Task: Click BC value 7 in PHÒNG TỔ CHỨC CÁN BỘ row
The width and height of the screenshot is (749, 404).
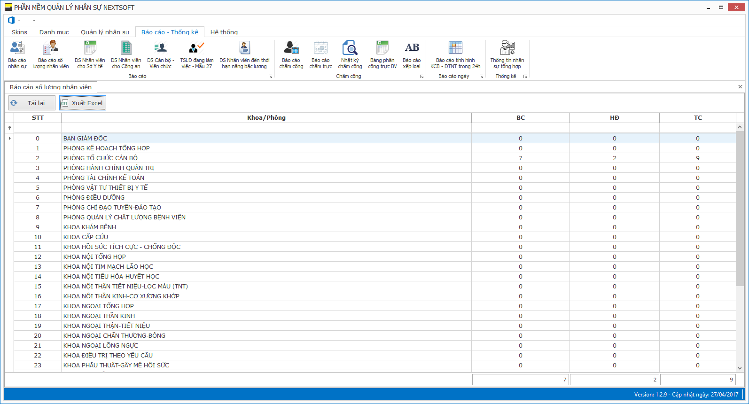Action: 521,158
